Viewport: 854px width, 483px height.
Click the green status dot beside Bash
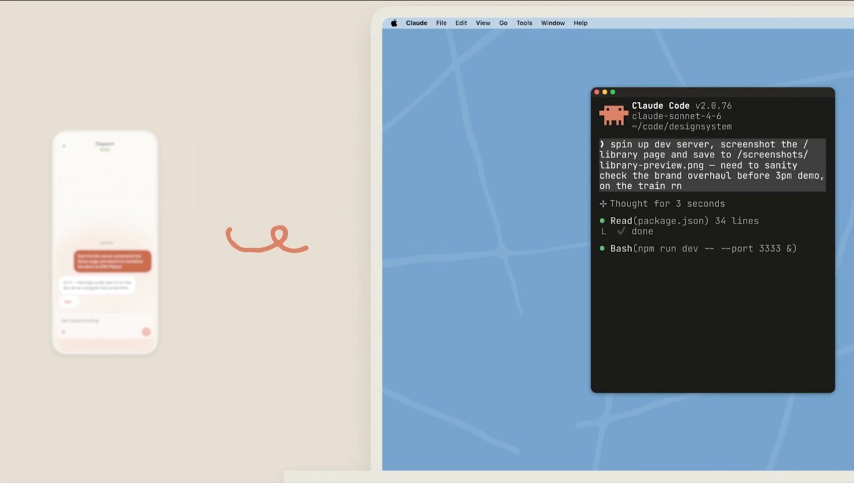602,248
